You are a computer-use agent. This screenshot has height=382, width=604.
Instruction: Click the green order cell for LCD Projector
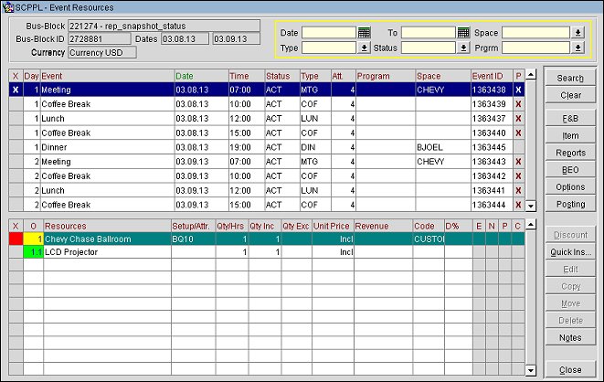33,251
